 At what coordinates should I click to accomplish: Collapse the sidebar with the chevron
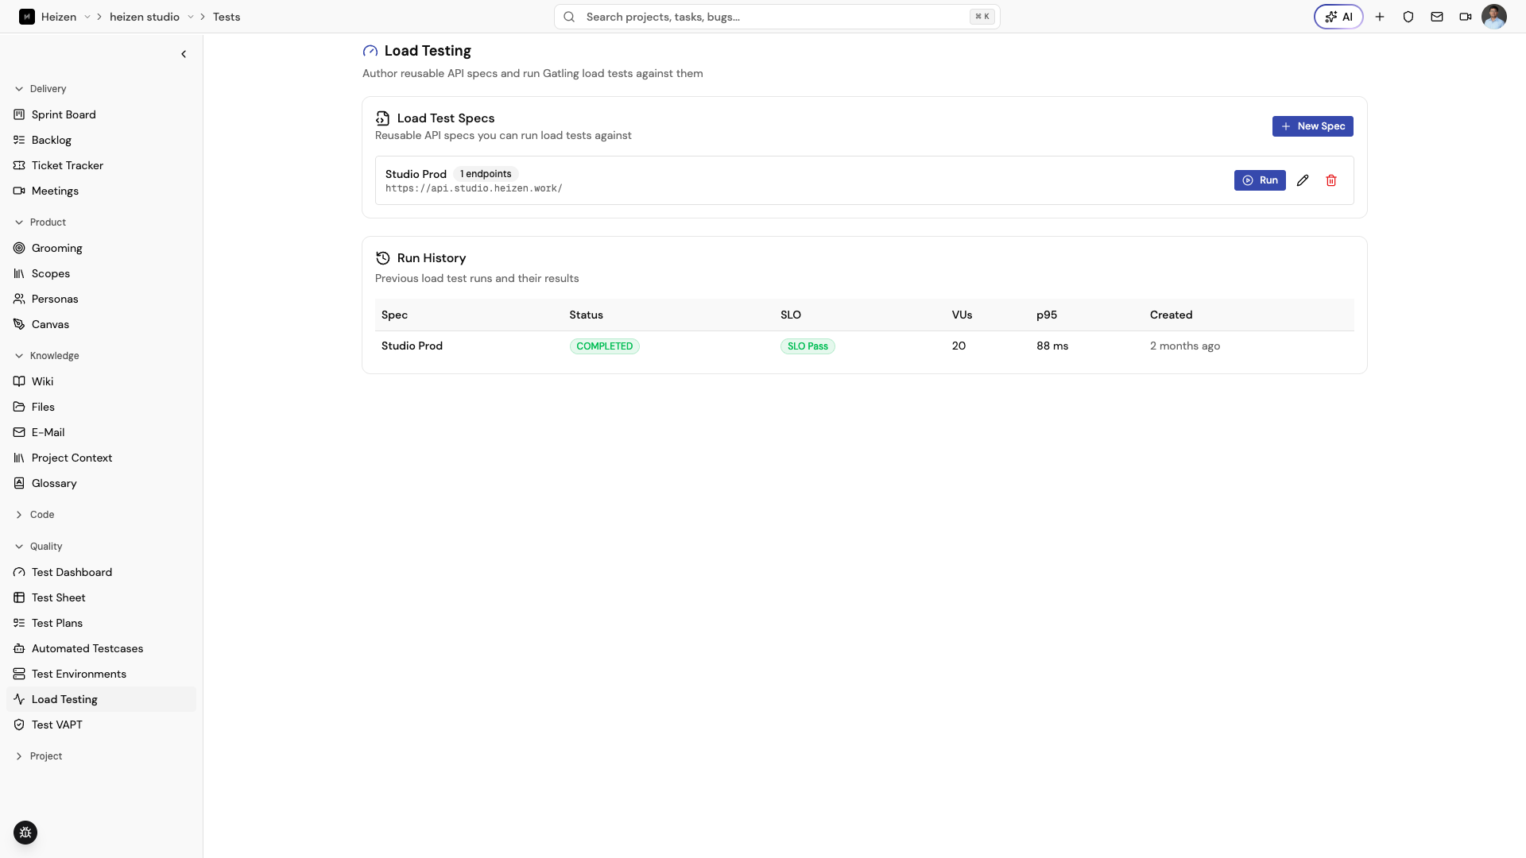pyautogui.click(x=184, y=54)
